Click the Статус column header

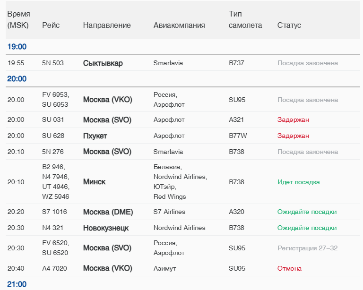click(289, 25)
